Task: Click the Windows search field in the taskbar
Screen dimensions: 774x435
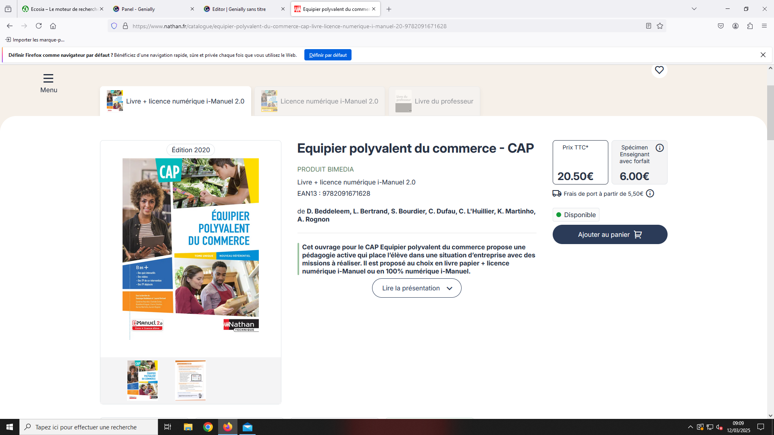Action: tap(89, 427)
